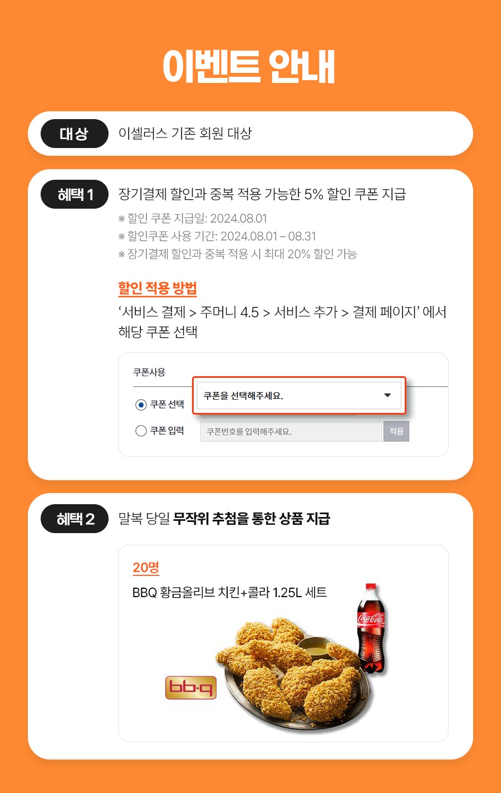Click the 할인 적용 방법 underlined heading
This screenshot has height=793, width=501.
click(158, 288)
